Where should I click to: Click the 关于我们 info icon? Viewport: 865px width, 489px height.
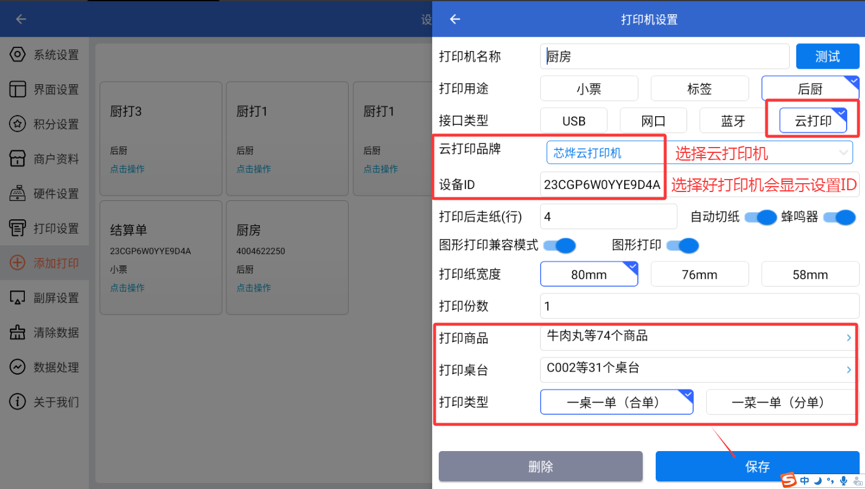click(x=18, y=401)
